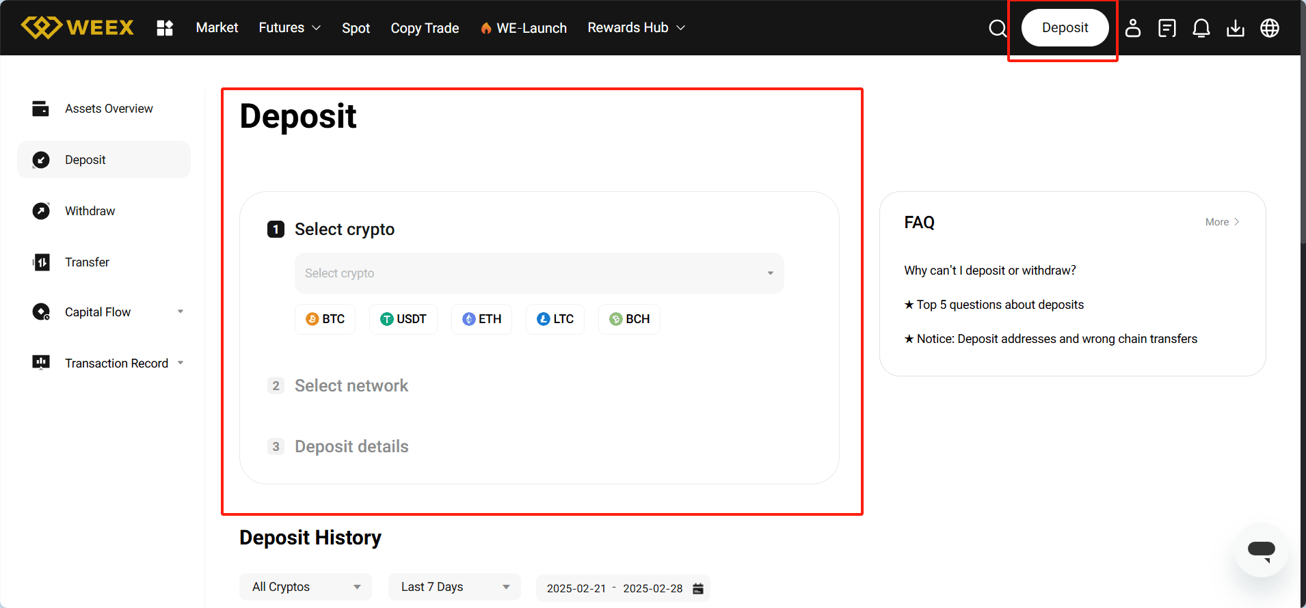Open the apps grid menu icon
The width and height of the screenshot is (1306, 608).
point(165,28)
